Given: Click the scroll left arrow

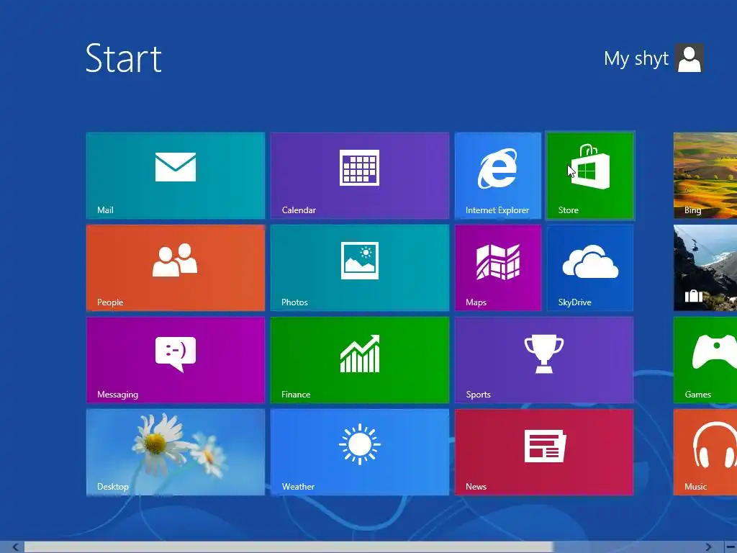Looking at the screenshot, I should (15, 547).
